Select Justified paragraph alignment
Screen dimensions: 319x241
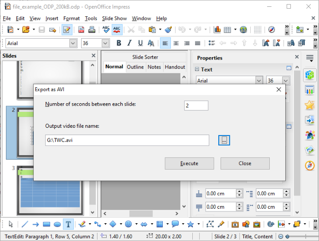tap(197, 43)
